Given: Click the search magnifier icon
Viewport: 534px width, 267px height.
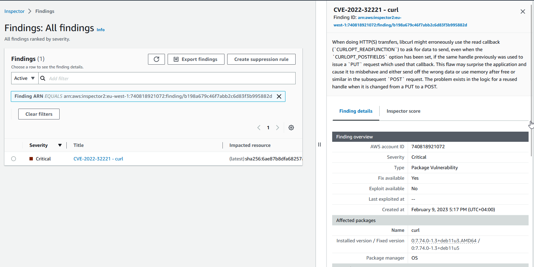Looking at the screenshot, I should (43, 78).
